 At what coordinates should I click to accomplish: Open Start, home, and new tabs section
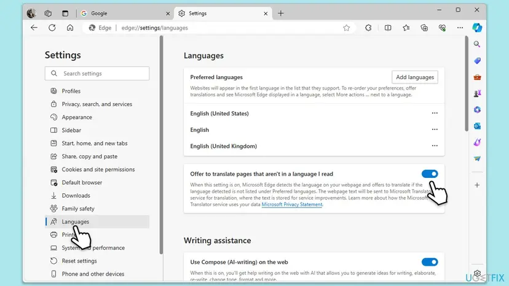click(x=97, y=144)
